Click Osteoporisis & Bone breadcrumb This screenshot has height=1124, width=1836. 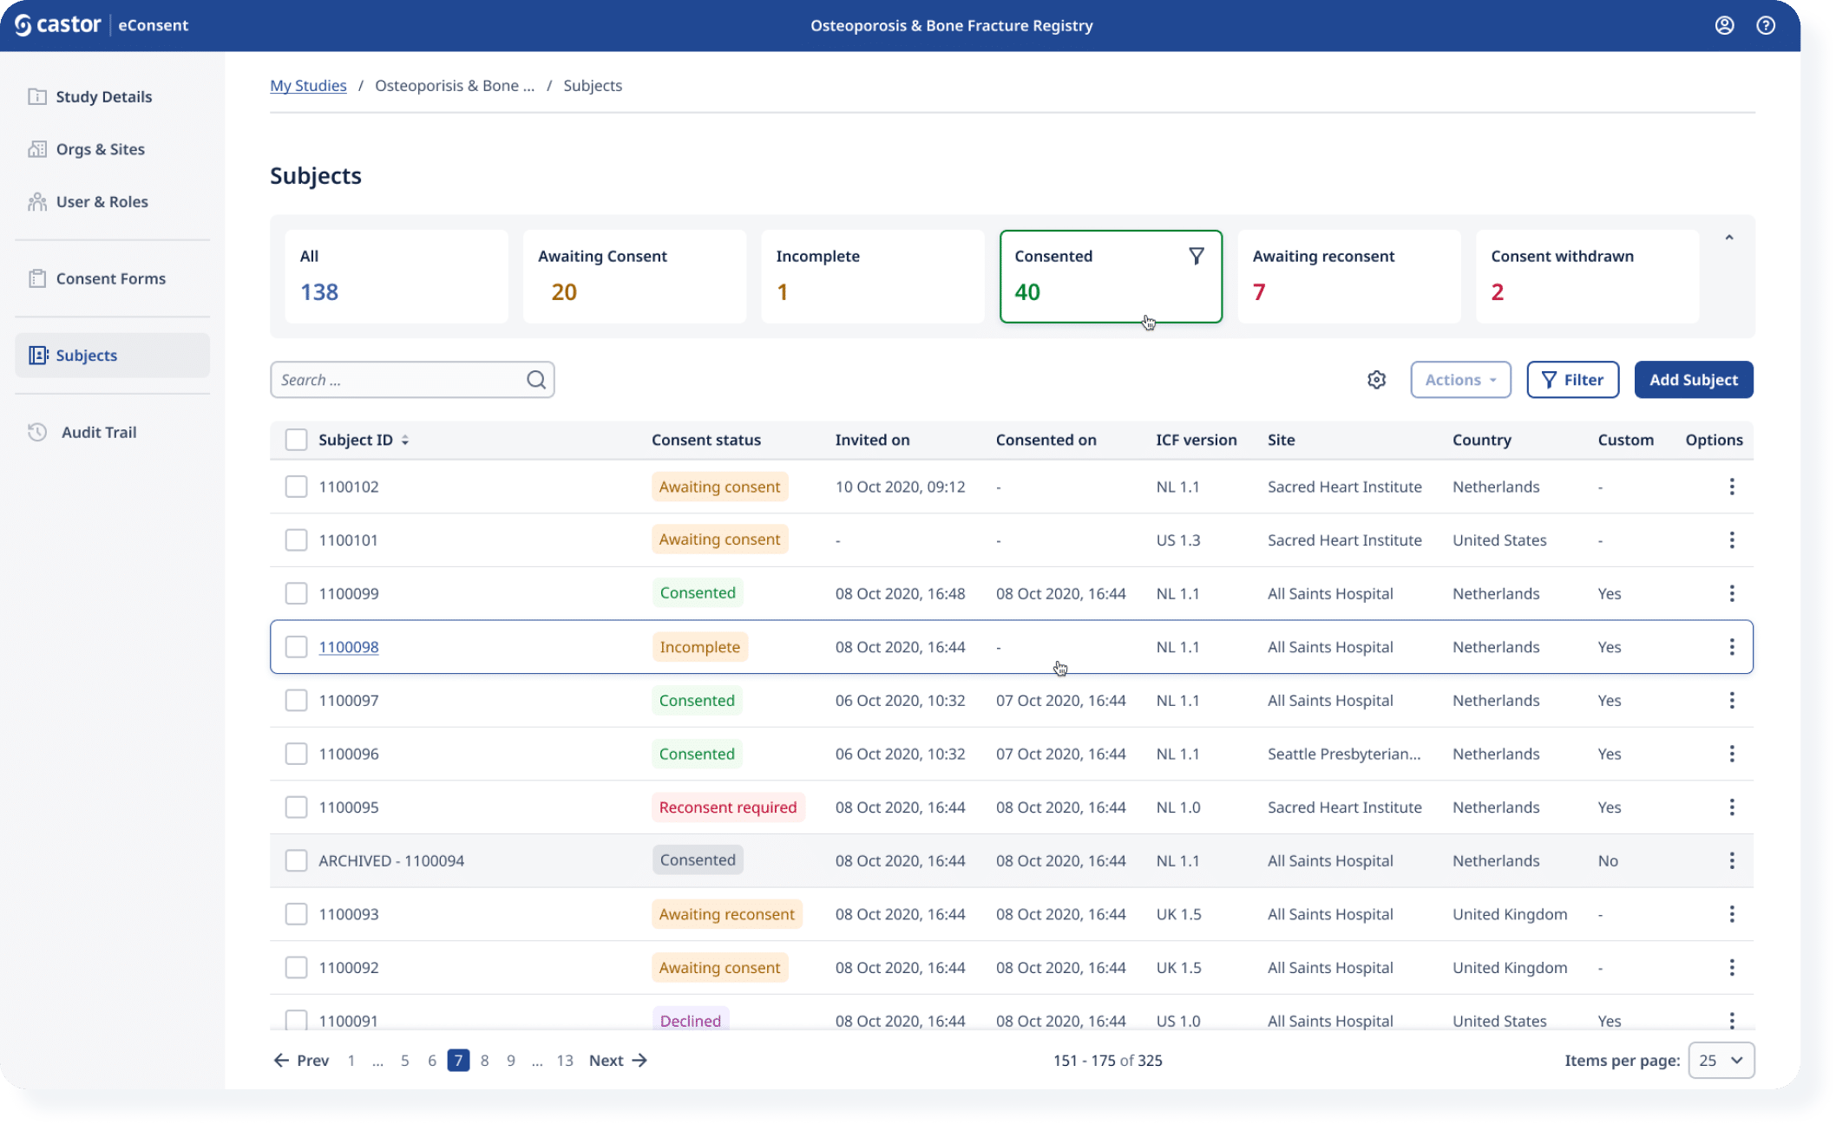tap(455, 85)
